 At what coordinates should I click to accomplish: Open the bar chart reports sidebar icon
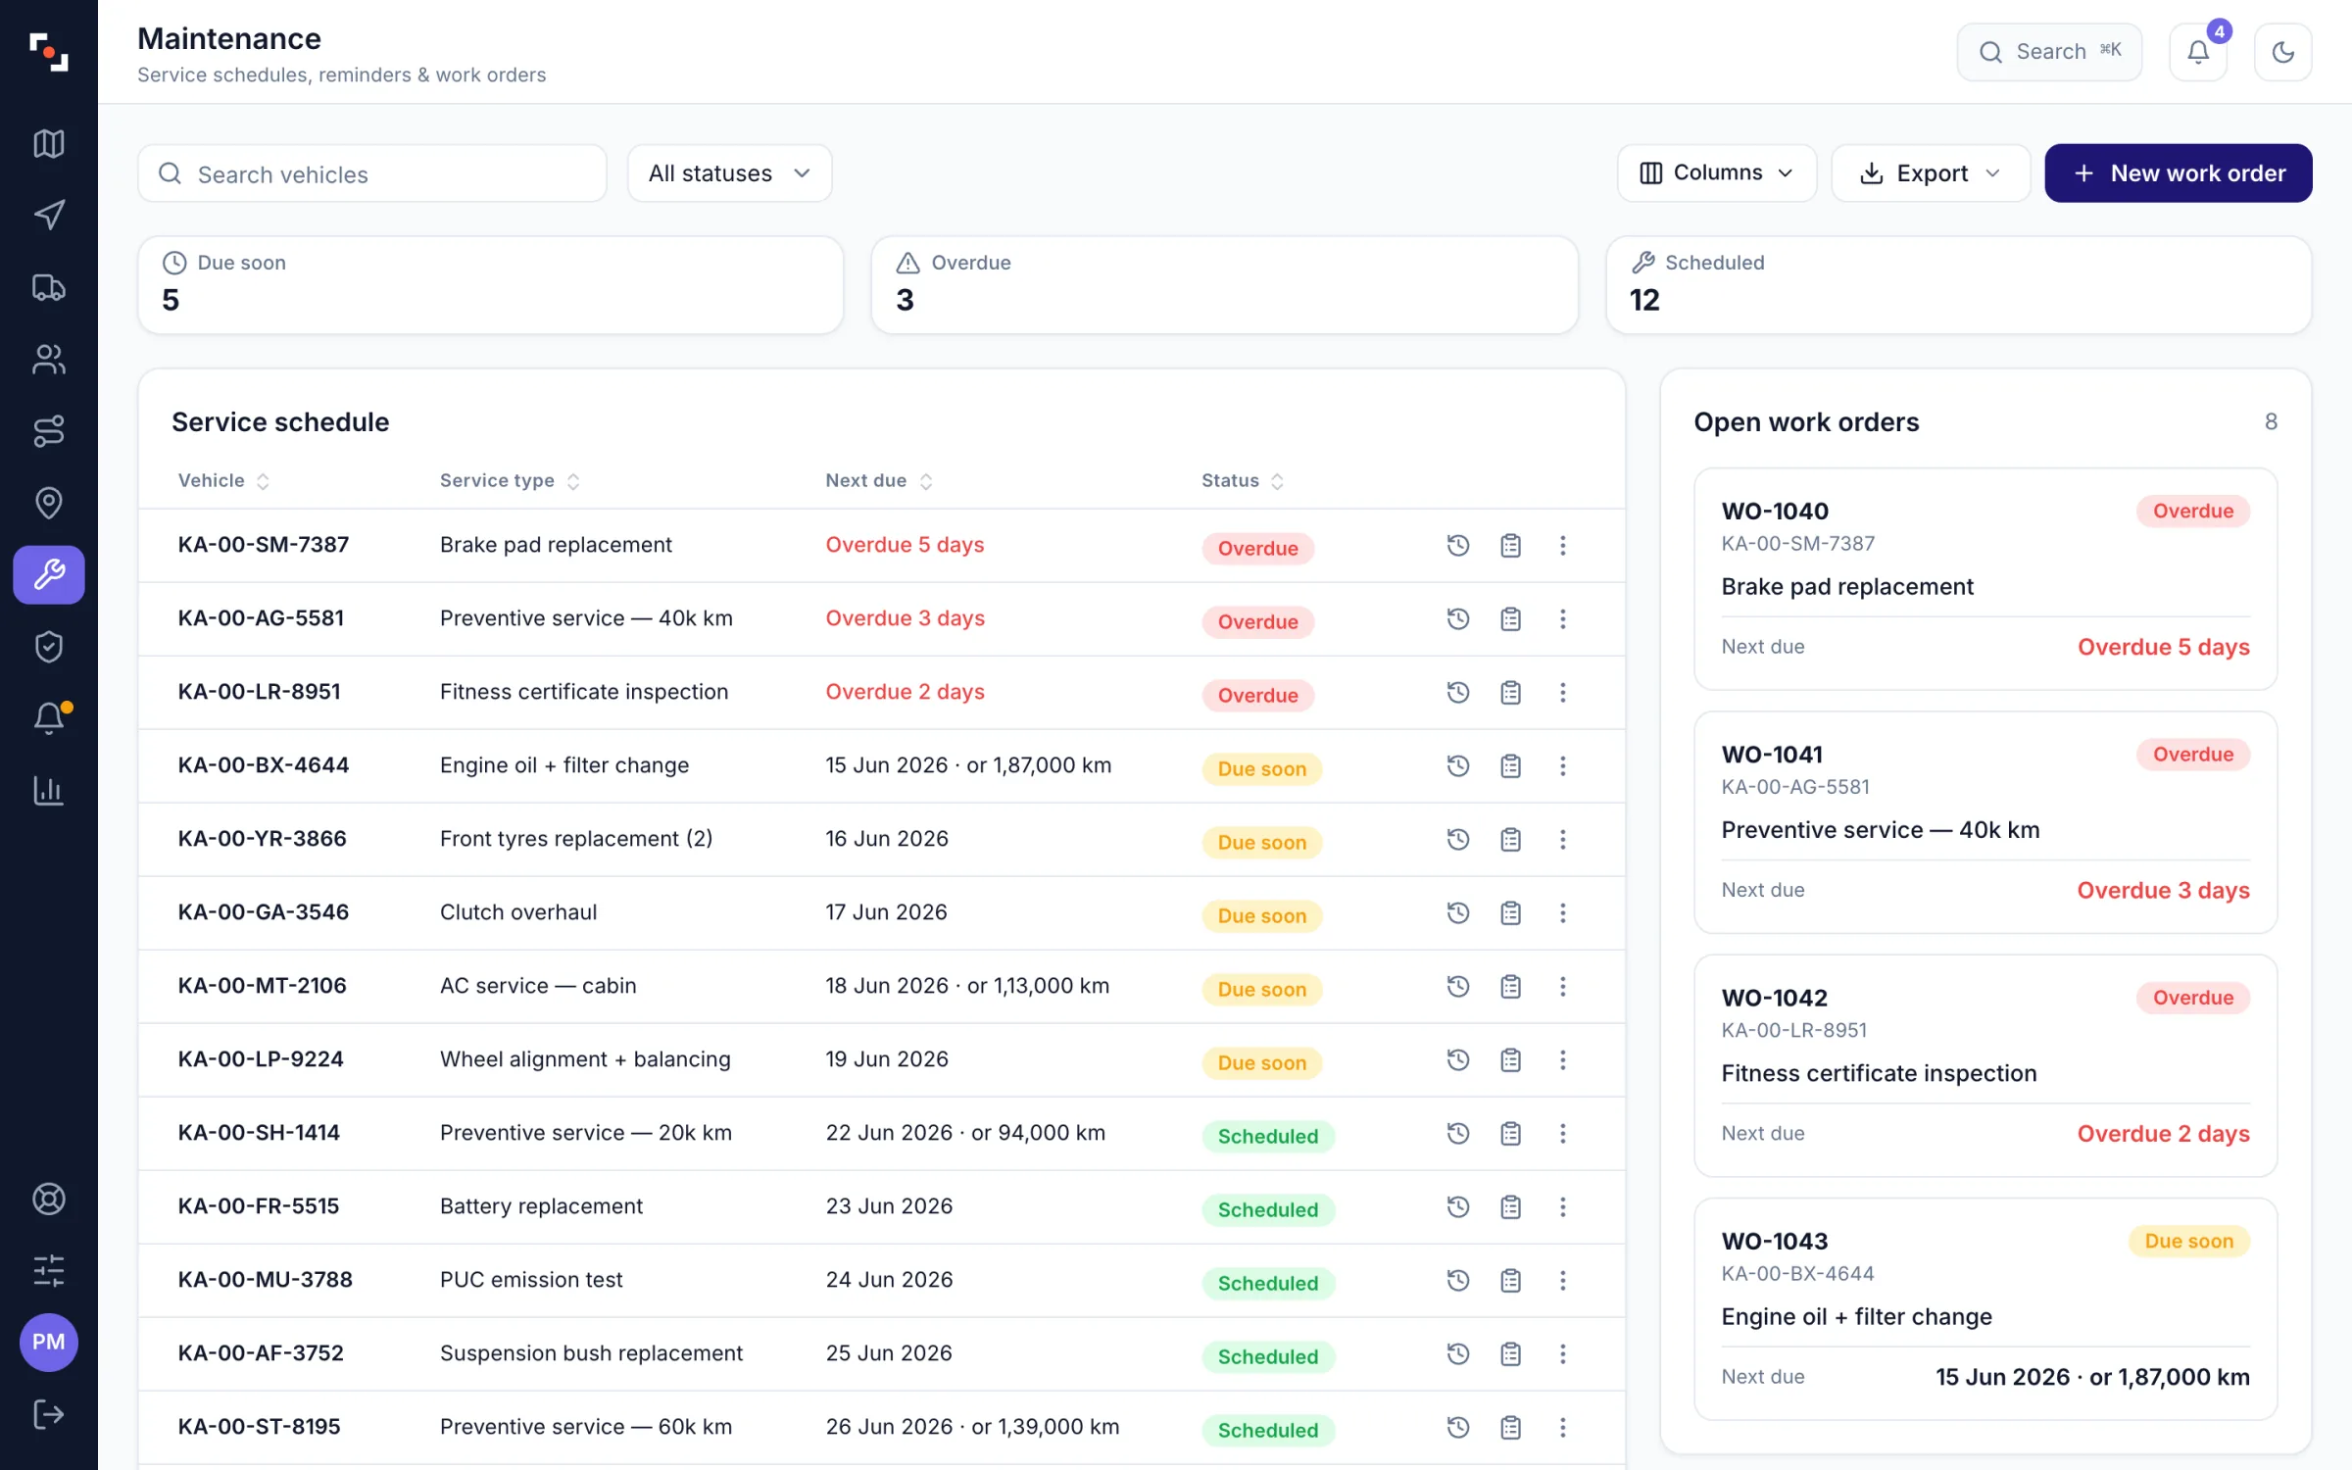click(x=48, y=790)
